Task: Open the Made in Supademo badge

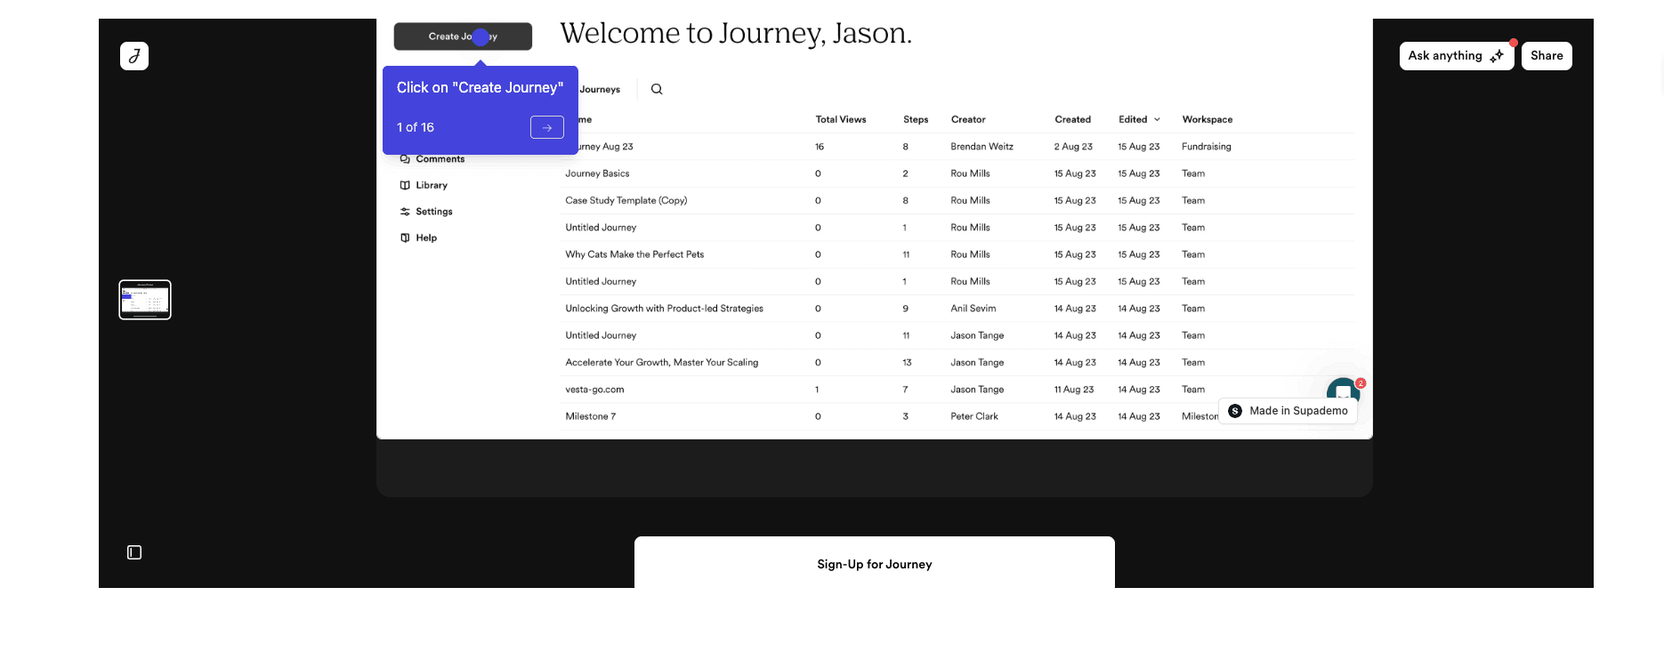Action: coord(1288,411)
